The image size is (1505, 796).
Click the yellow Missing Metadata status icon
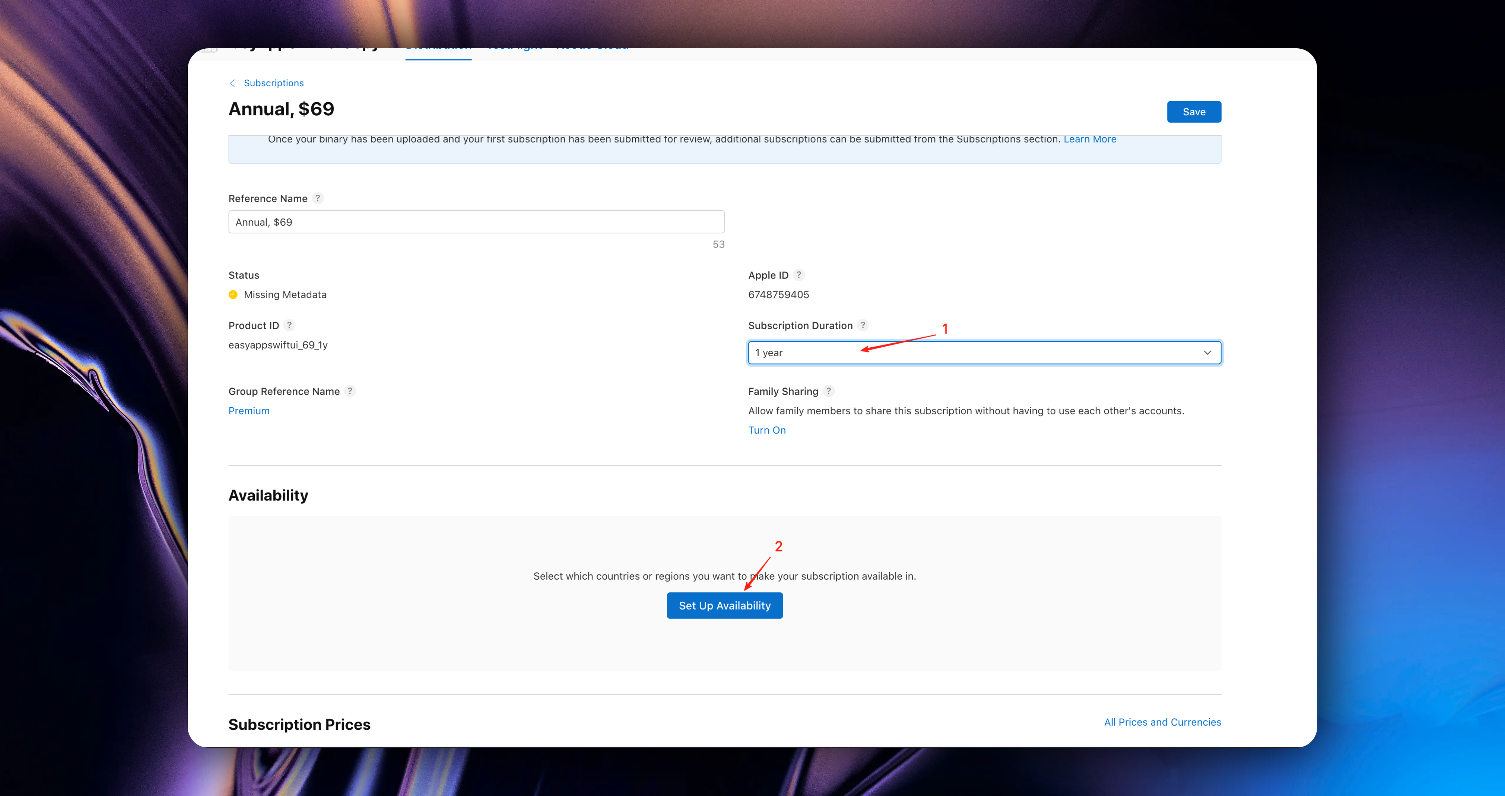pos(233,294)
